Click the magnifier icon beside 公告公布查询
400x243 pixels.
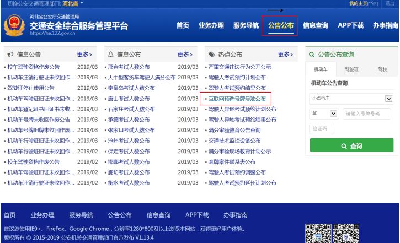312,55
